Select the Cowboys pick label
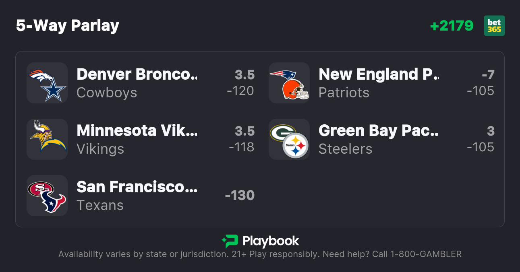520x272 pixels. coord(107,93)
